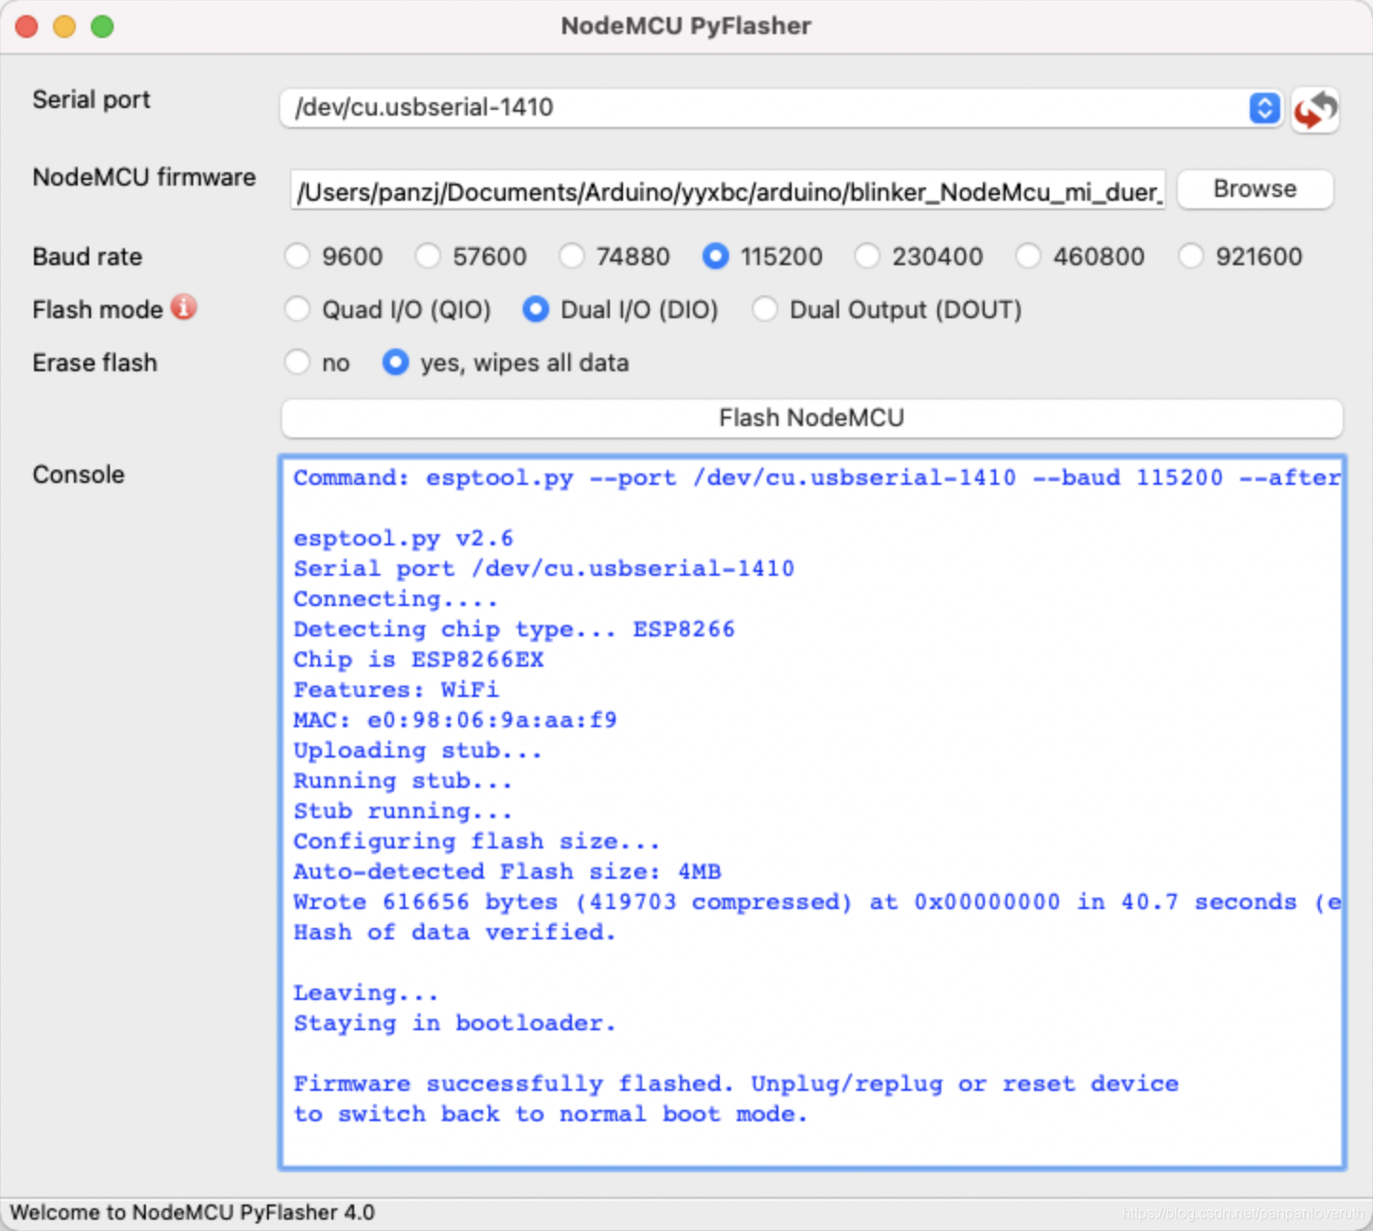Click the 'MAC: e0:98:06:9a:aa:f9' console line

coord(455,720)
